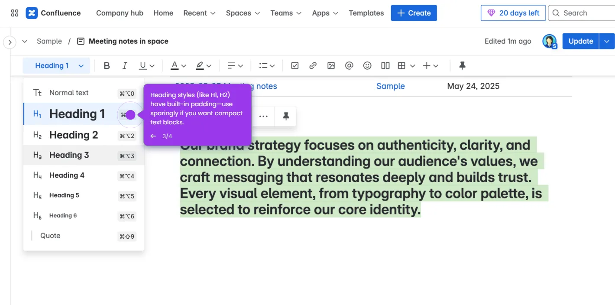Screen dimensions: 615x305
Task: Open the Sample breadcrumb link
Action: coord(49,41)
